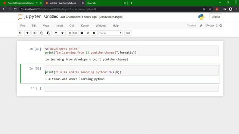The height and width of the screenshot is (134, 239).
Task: Paste cells below icon
Action: pos(48,33)
